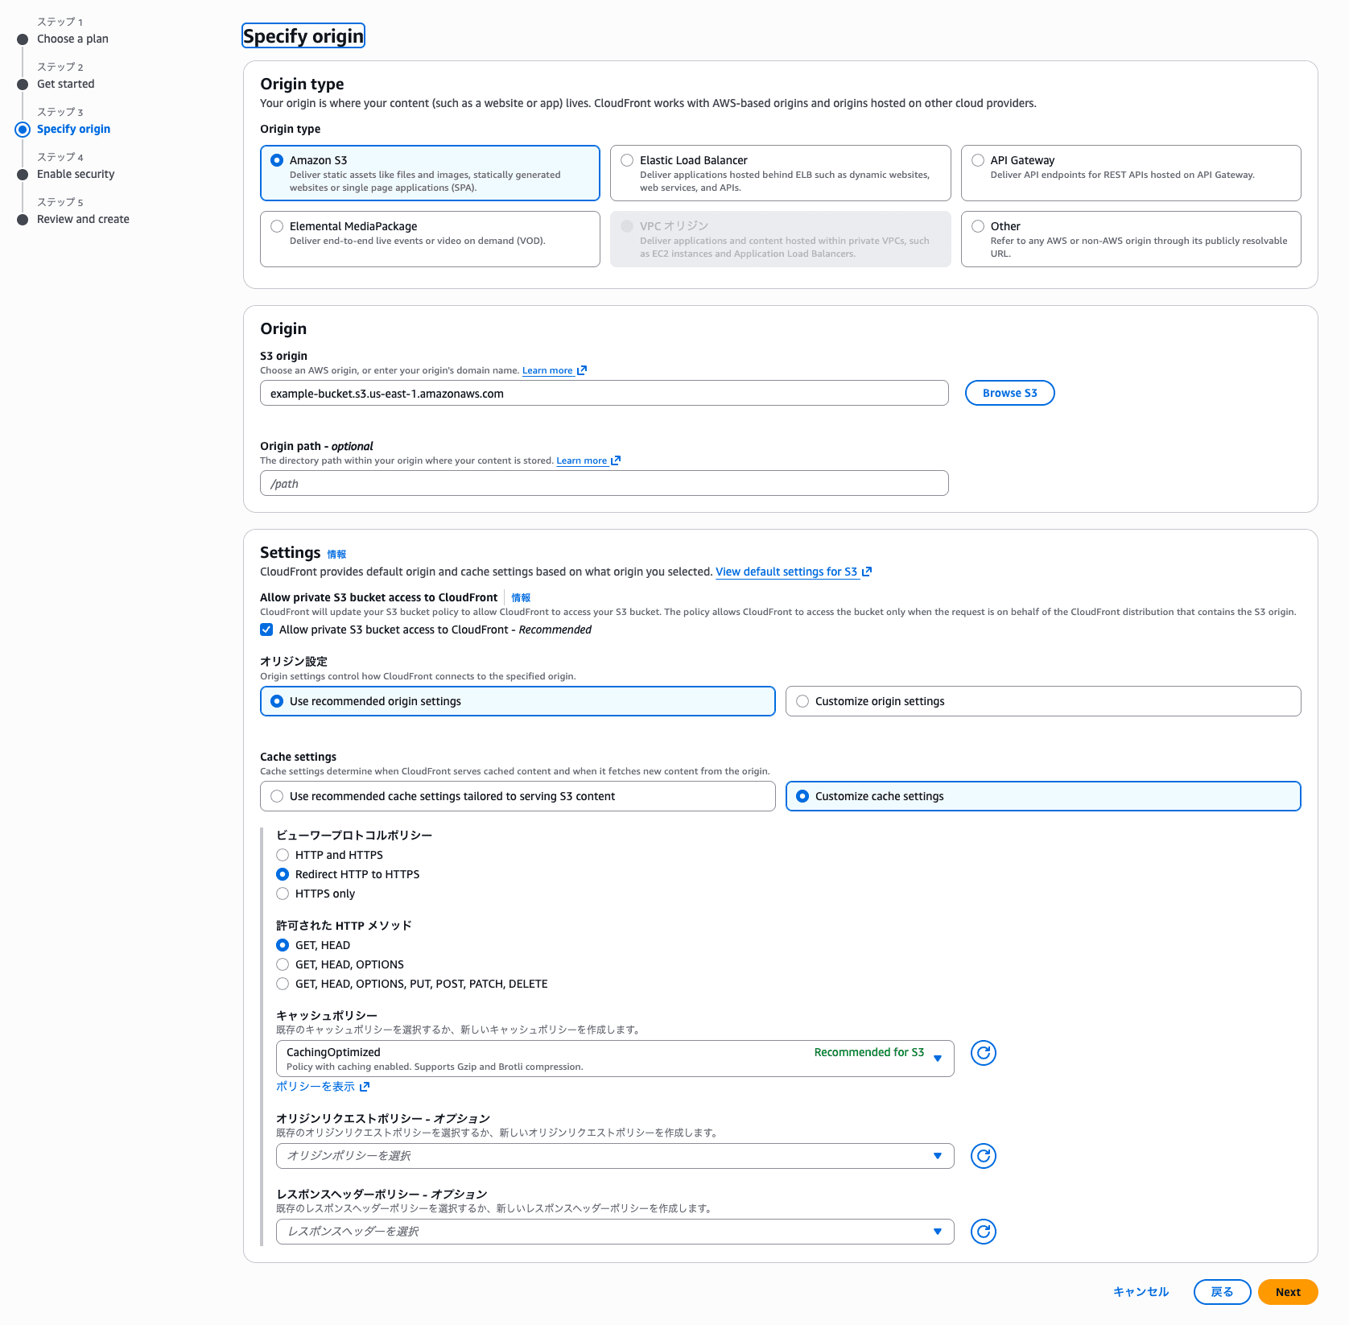Click external link icon beside Origin path Learn more
Screen dimensions: 1349x1325
616,460
